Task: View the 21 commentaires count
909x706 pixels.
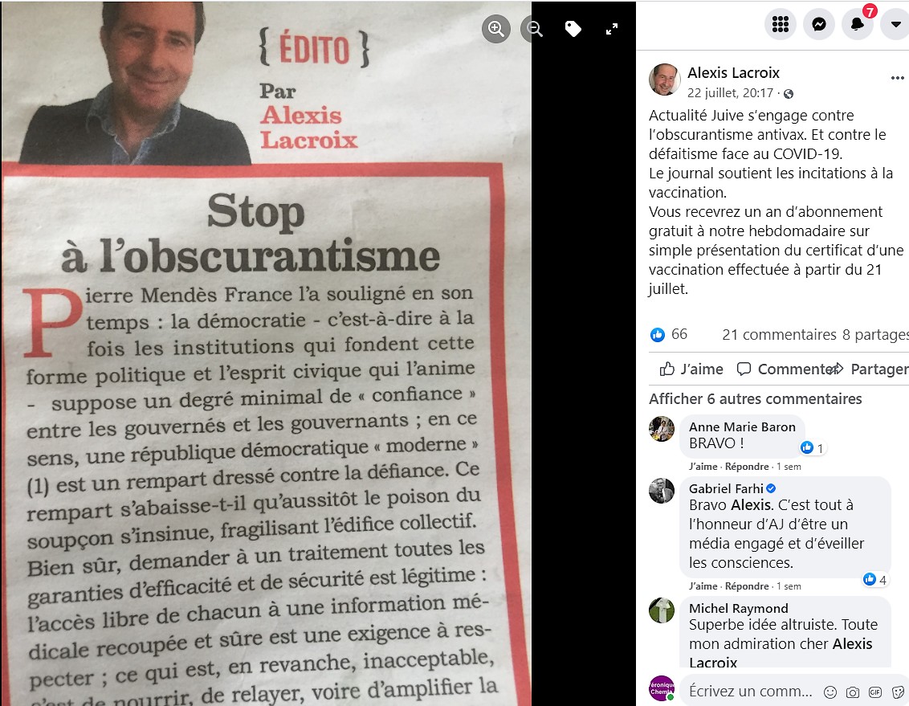Action: click(779, 334)
